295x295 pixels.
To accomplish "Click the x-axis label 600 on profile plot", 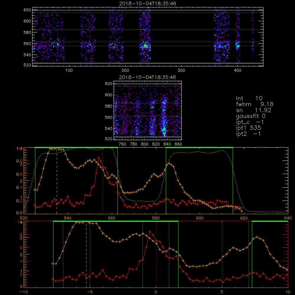I will click(200, 218).
